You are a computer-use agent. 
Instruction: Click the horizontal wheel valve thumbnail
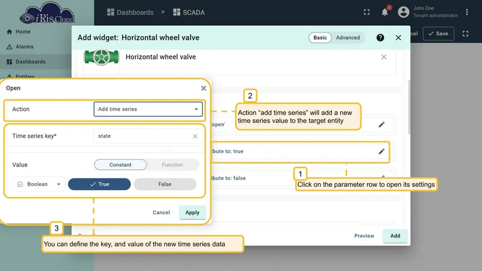coord(101,57)
